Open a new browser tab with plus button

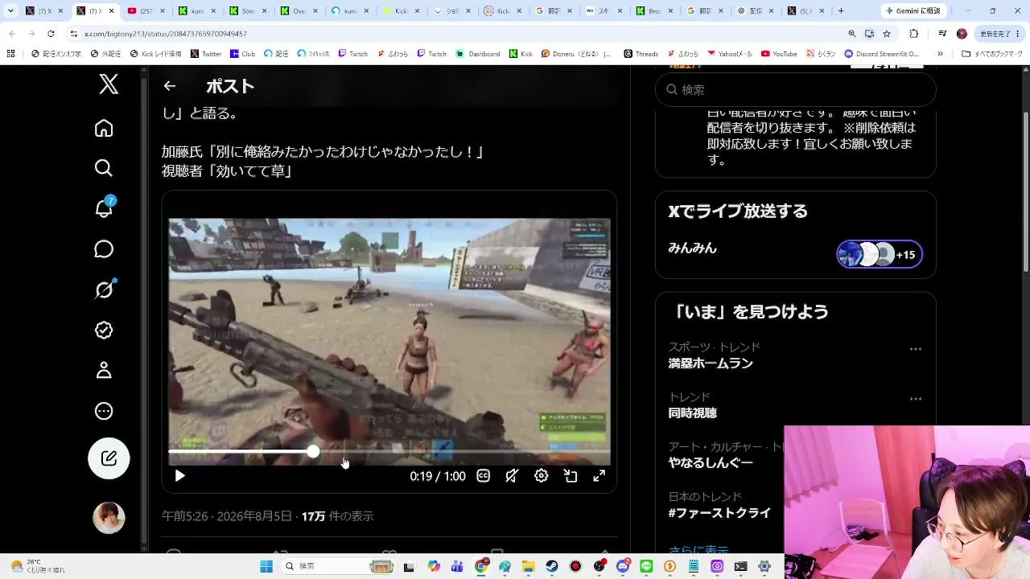click(x=841, y=11)
